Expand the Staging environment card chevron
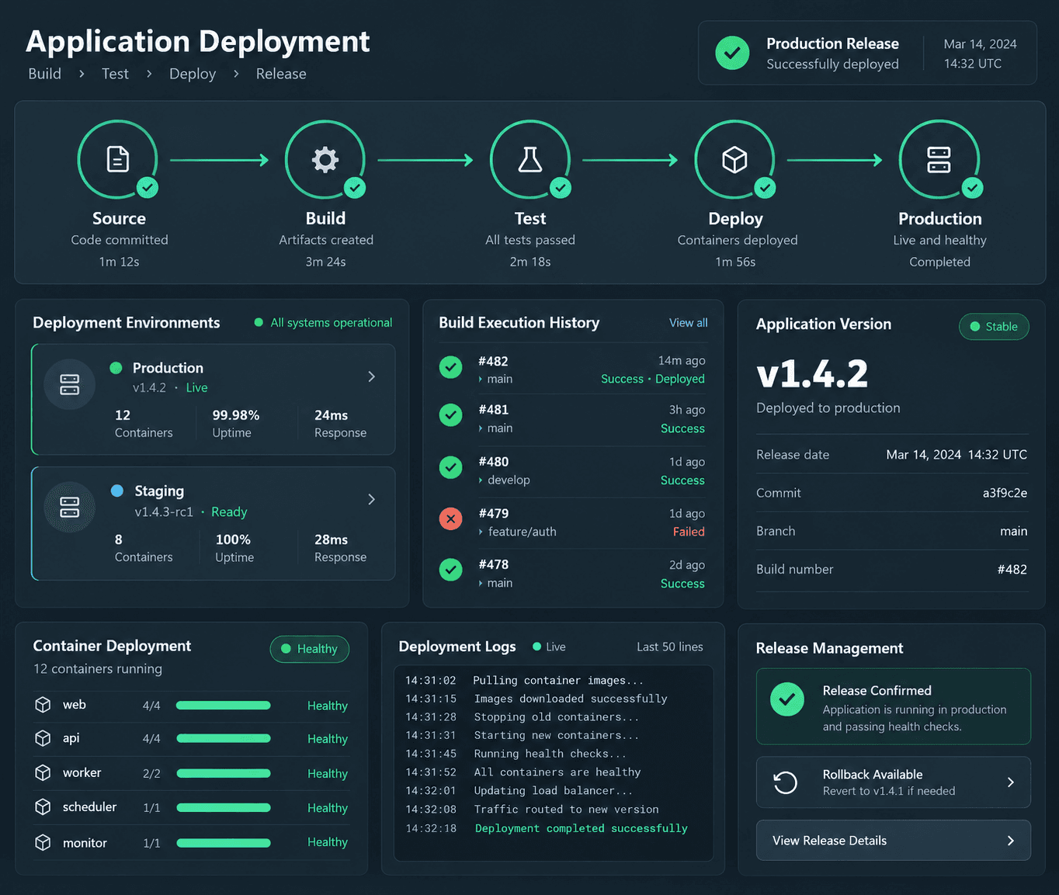1059x895 pixels. click(371, 499)
